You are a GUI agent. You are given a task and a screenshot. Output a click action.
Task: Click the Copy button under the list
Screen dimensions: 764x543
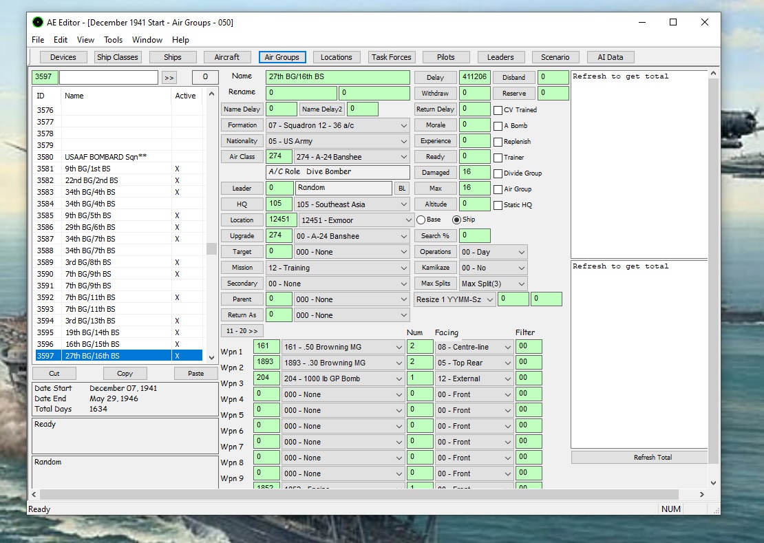(125, 374)
